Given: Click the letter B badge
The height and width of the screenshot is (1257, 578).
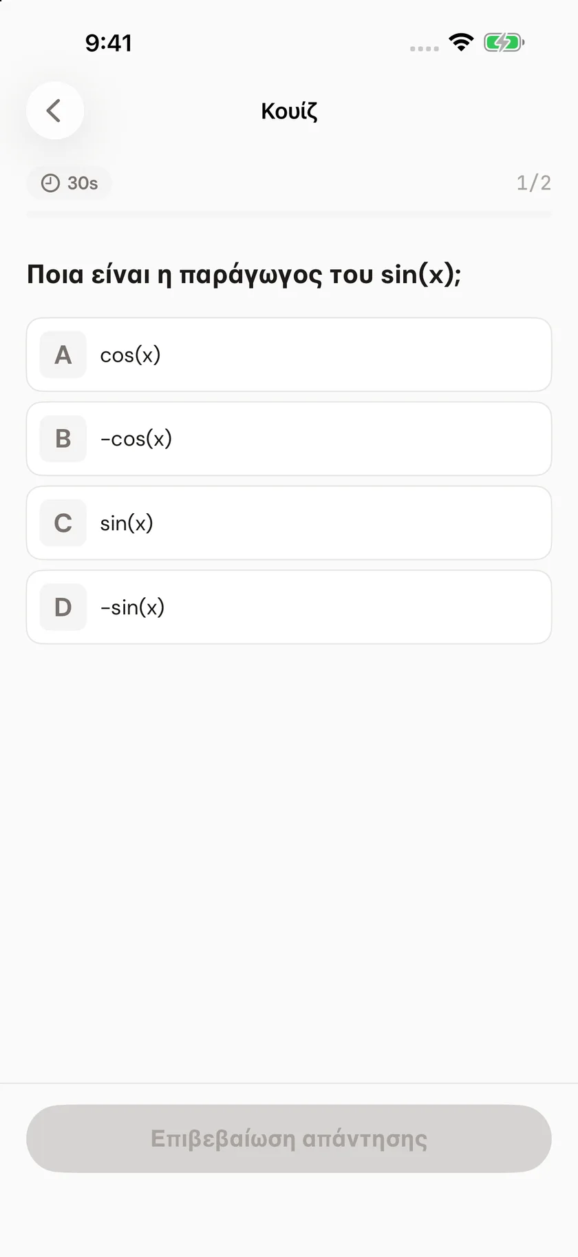Looking at the screenshot, I should point(63,439).
